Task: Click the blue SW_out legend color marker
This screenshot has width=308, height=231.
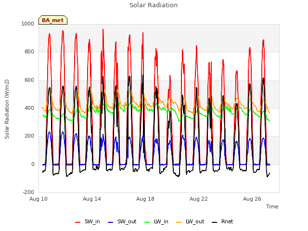Action: tap(111, 222)
